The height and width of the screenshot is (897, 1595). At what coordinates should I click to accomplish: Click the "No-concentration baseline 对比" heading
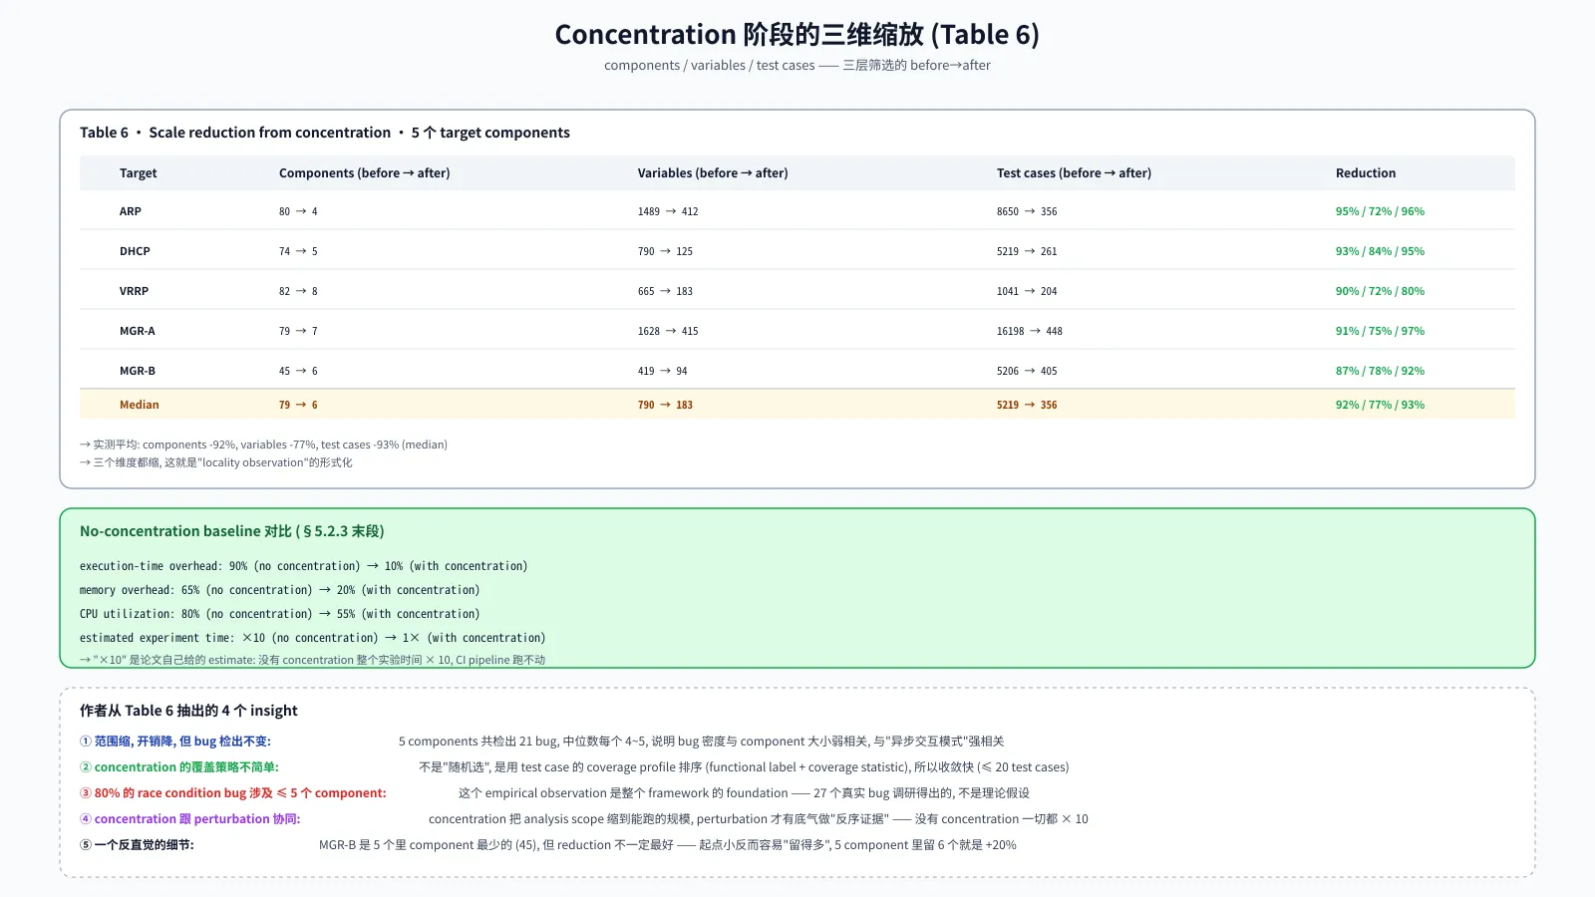pyautogui.click(x=232, y=531)
